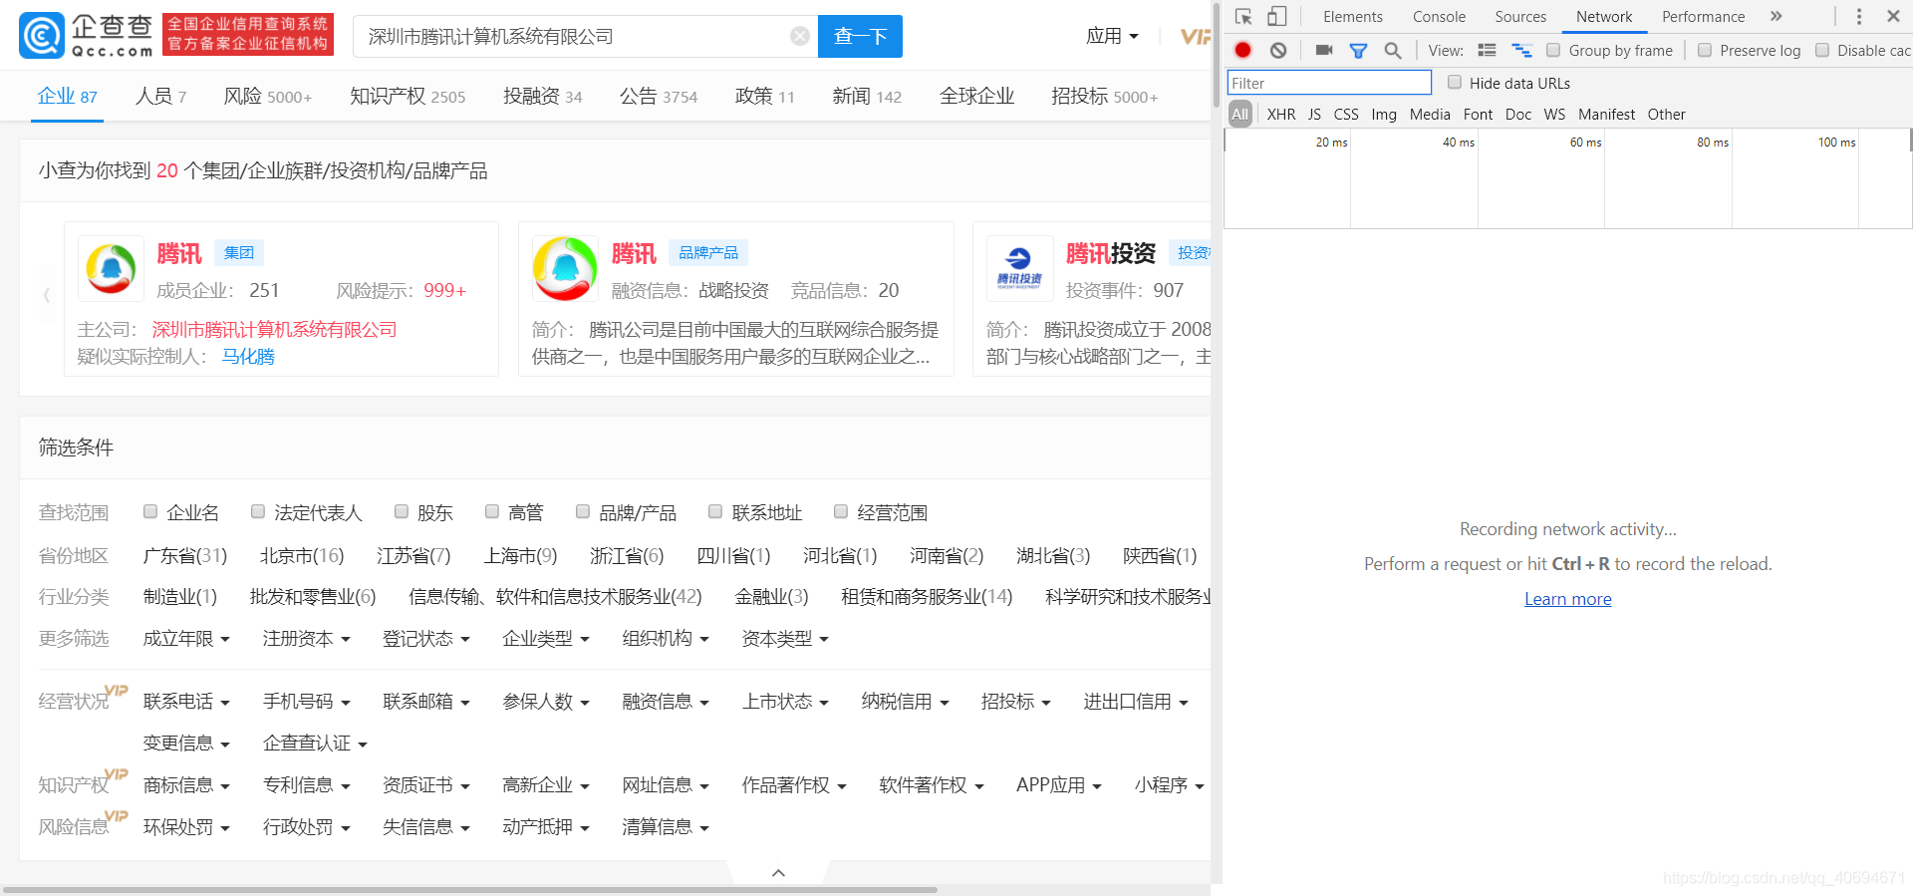The width and height of the screenshot is (1913, 896).
Task: Enable the Group by frame checkbox
Action: click(1553, 50)
